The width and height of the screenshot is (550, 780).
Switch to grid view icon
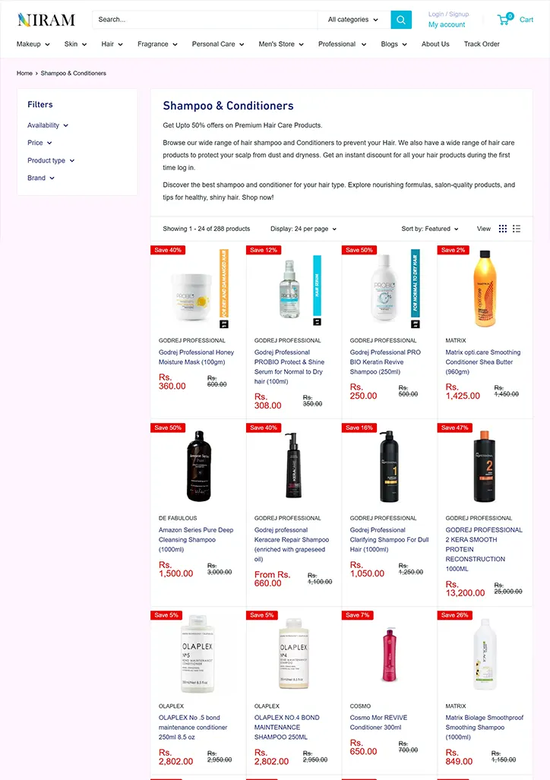point(503,229)
